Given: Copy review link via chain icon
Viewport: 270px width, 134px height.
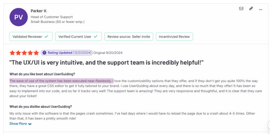Looking at the screenshot, I should 251,9.
